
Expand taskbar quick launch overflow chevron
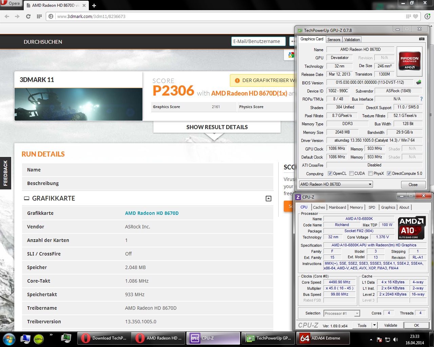click(x=51, y=335)
